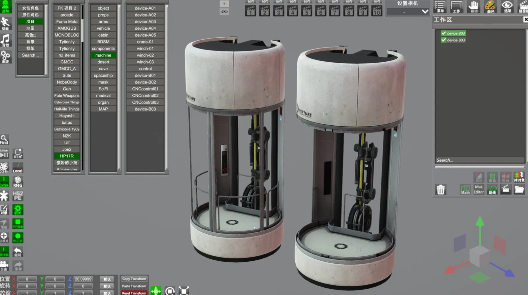The height and width of the screenshot is (295, 528).
Task: Open the workspace icon (工作)
Action: click(457, 7)
